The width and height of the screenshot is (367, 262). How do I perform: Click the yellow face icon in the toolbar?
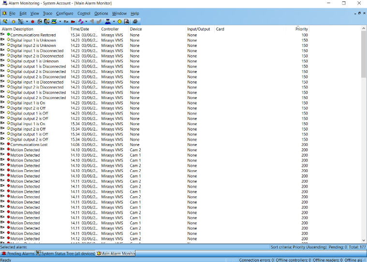tap(119, 21)
